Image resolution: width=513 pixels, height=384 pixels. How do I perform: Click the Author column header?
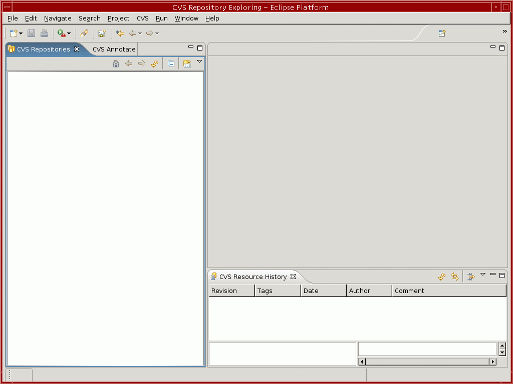point(369,291)
